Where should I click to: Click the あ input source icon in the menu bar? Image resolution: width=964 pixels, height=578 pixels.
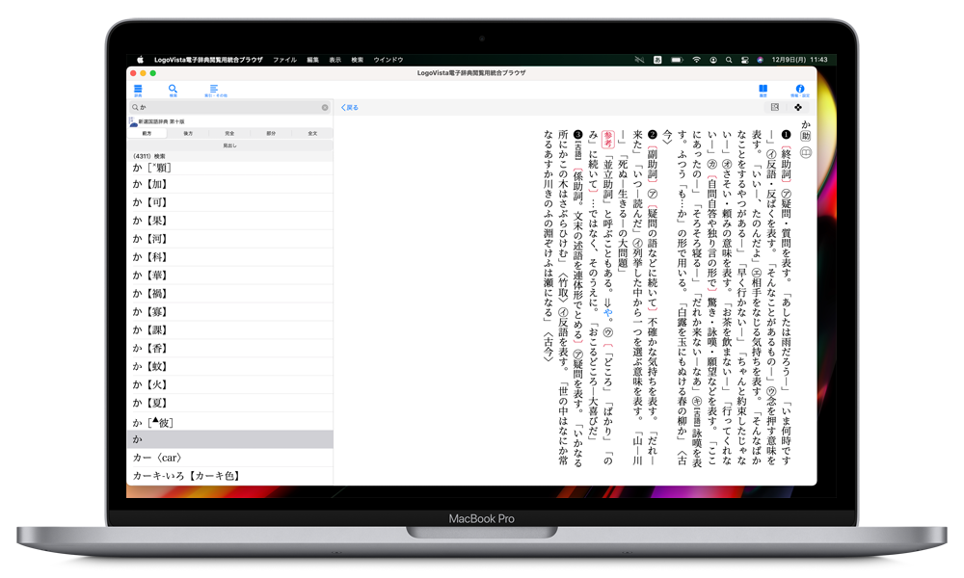(x=657, y=60)
